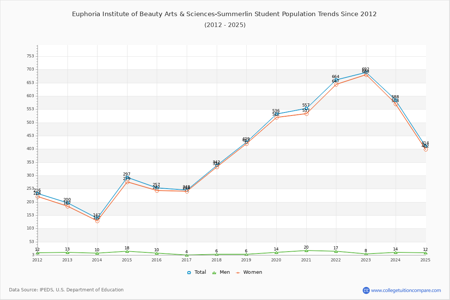The height and width of the screenshot is (300, 450).
Task: Click the 2021 Women circle marker
Action: pos(306,114)
